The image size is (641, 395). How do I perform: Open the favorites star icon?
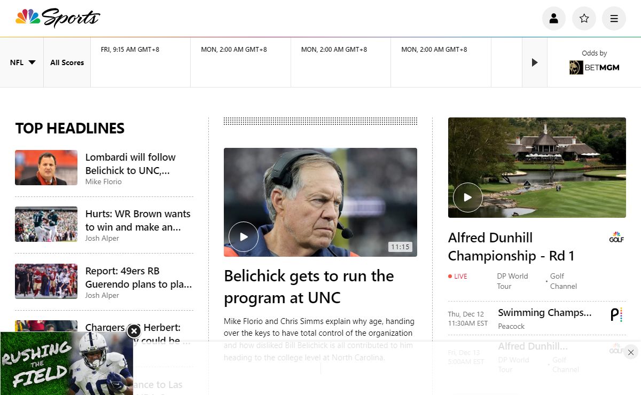tap(584, 19)
